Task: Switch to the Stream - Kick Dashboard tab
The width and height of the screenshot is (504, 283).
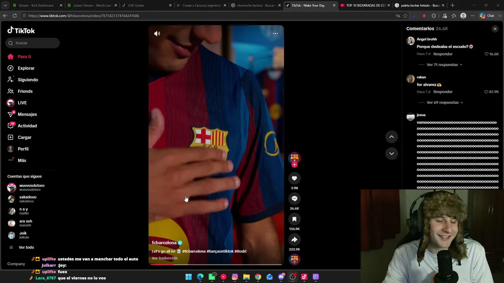Action: [37, 6]
